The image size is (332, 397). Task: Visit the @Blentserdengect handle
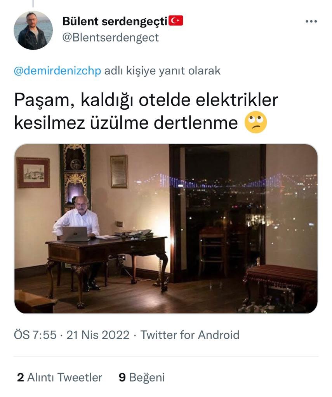tap(110, 38)
